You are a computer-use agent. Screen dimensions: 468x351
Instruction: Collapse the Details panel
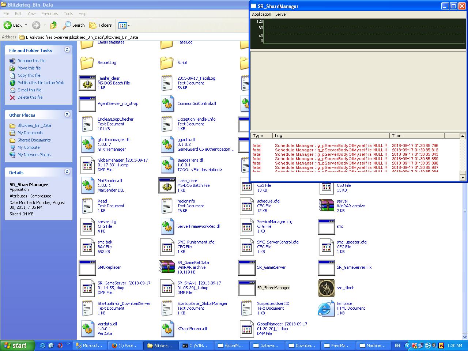[x=67, y=172]
